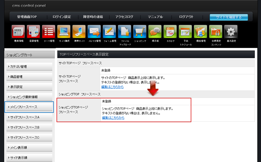
Task: Select ログアウト in the top menu
Action: click(186, 17)
